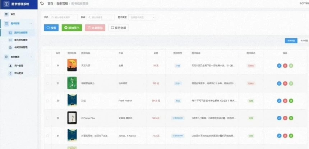Viewport: 309px width, 149px height.
Task: Click the 'Frank Herbert' author cell
Action: click(x=125, y=101)
